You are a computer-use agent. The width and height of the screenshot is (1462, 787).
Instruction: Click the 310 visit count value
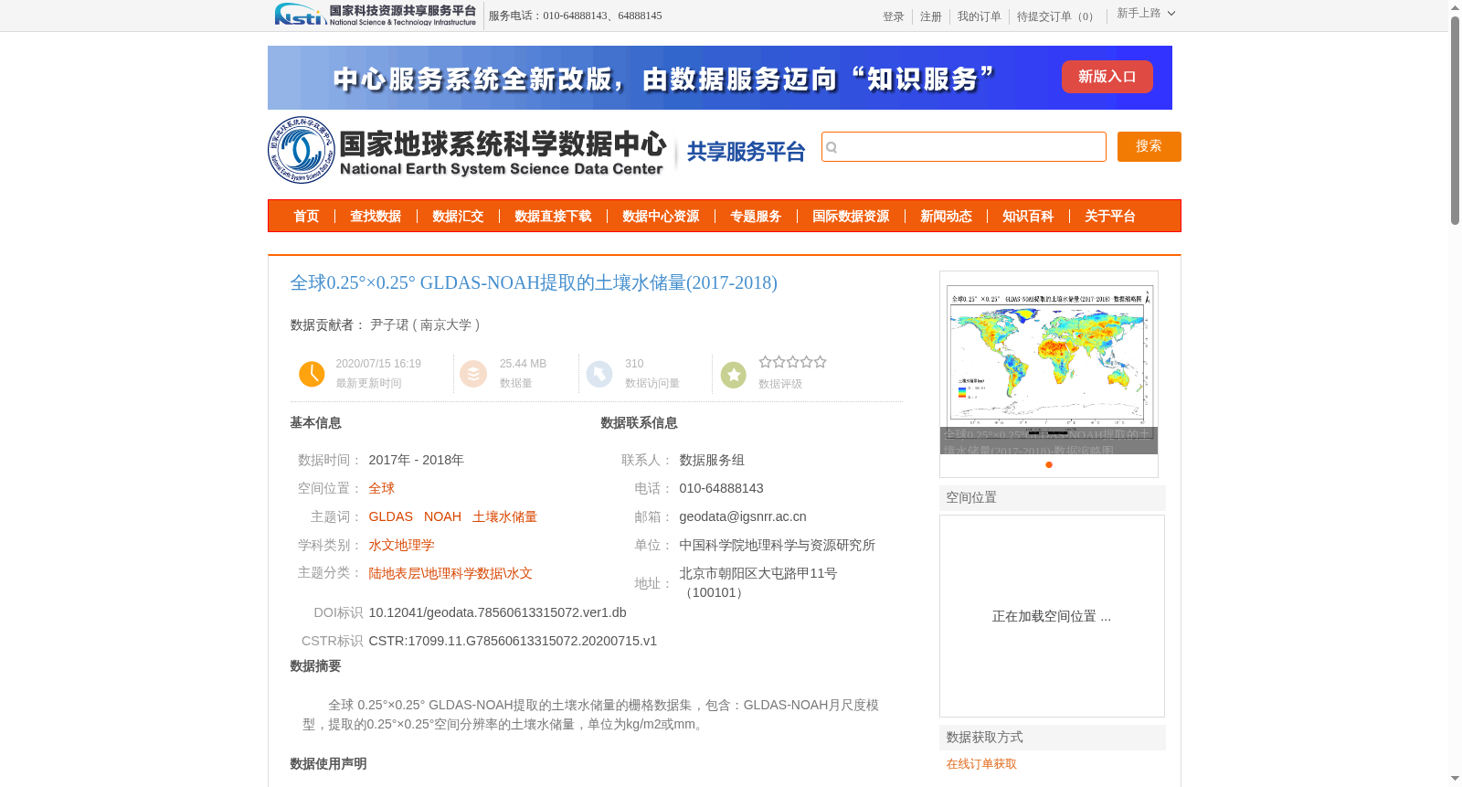[634, 364]
